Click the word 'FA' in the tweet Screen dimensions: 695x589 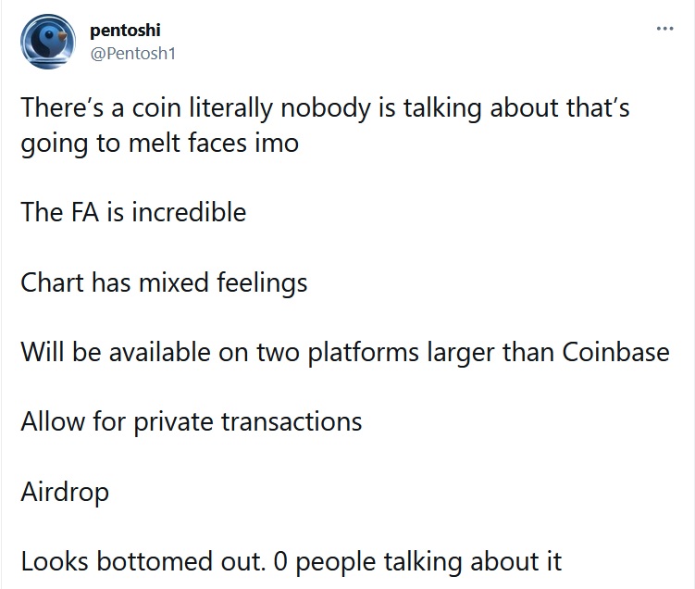(84, 212)
